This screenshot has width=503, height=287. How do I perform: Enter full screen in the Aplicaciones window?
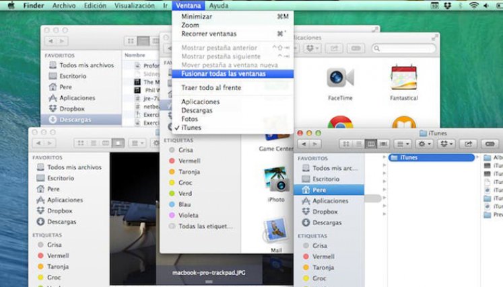pos(435,38)
